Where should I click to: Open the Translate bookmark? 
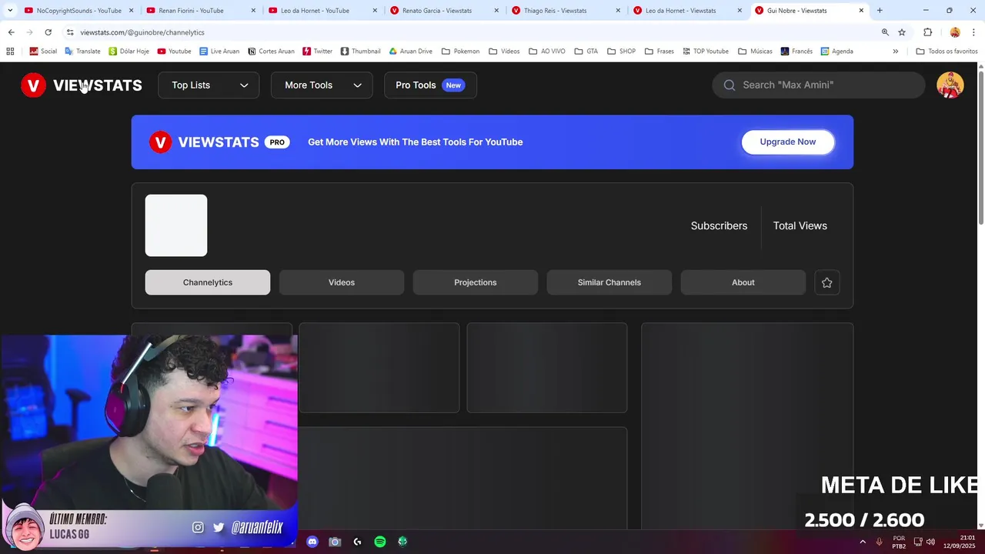click(82, 52)
